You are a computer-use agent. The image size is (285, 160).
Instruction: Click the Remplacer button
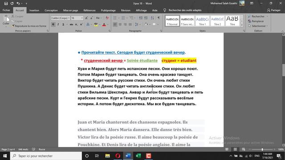click(256, 21)
